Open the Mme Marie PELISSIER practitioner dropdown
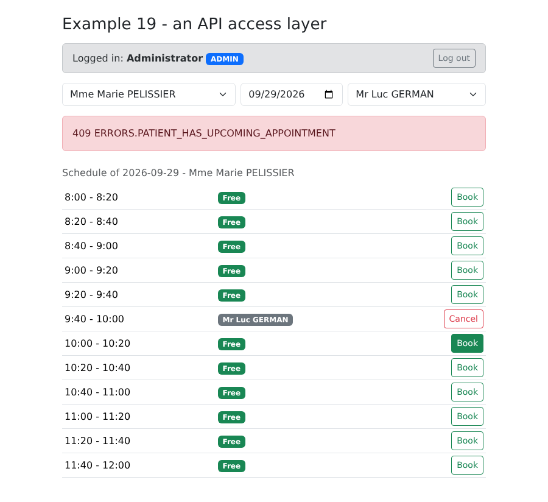The image size is (548, 502). click(149, 94)
